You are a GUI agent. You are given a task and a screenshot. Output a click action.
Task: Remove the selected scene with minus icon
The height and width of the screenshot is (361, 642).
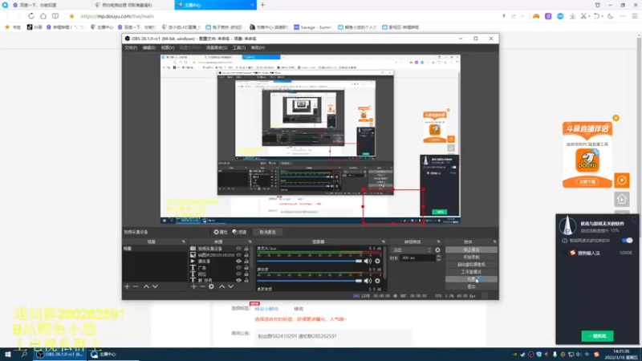(136, 286)
